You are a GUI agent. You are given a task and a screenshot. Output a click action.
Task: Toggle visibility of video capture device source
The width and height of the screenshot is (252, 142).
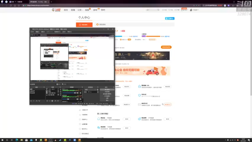click(x=58, y=93)
